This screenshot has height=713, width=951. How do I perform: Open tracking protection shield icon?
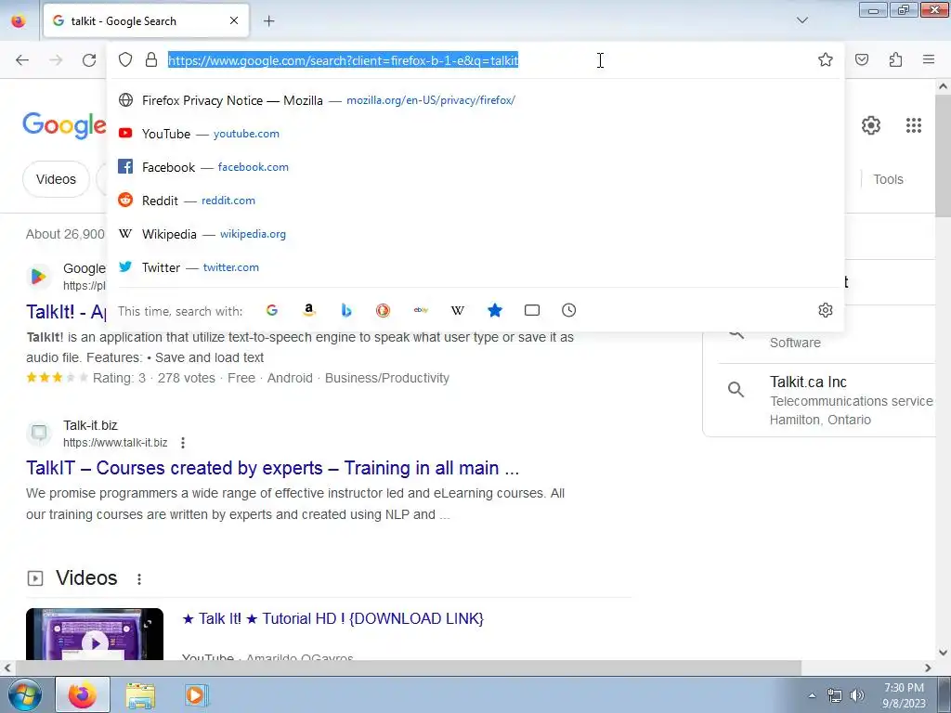(x=125, y=59)
